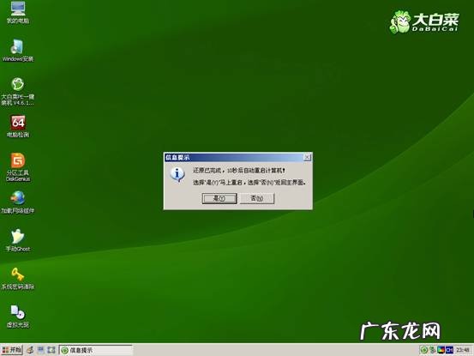
Task: Open the My Computer desktop icon
Action: coord(18,13)
